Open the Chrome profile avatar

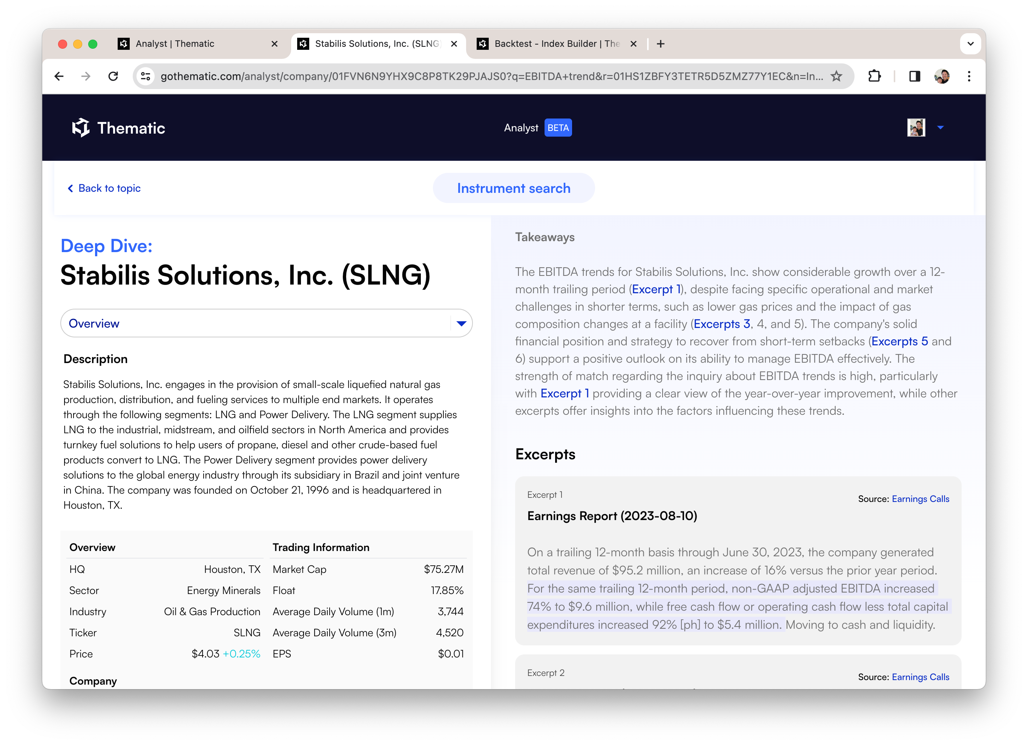point(942,76)
